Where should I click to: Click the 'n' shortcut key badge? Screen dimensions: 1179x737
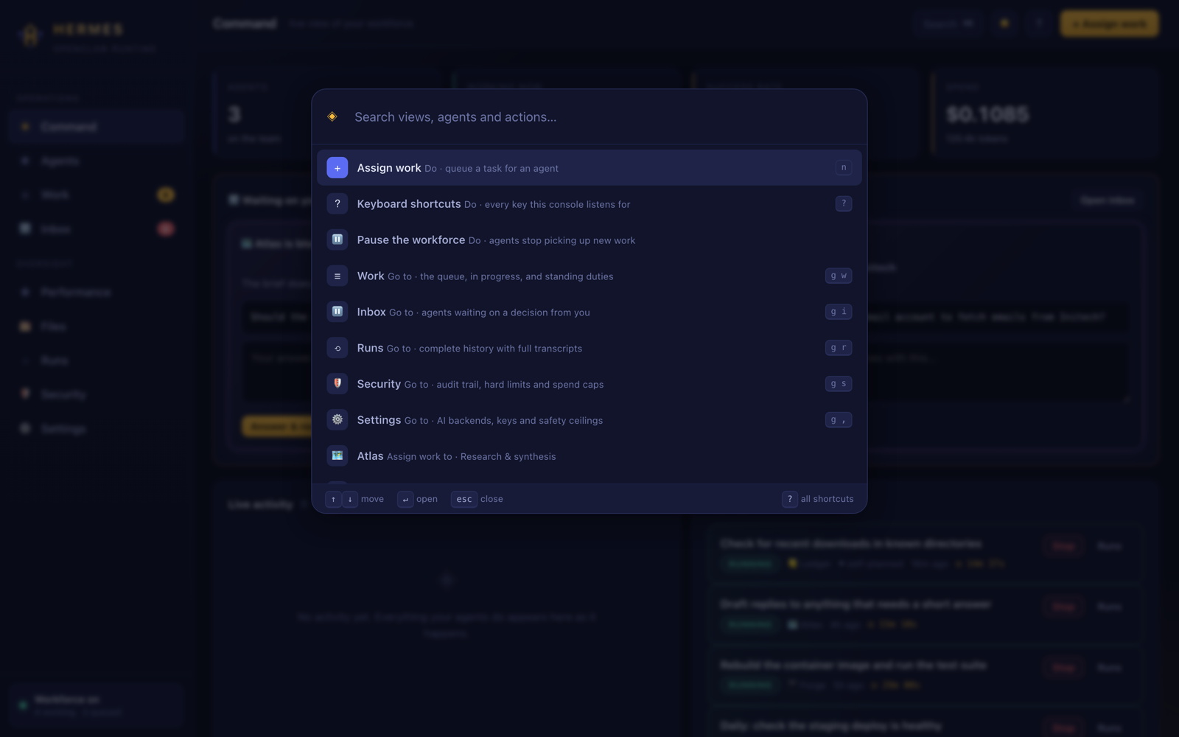pos(844,167)
